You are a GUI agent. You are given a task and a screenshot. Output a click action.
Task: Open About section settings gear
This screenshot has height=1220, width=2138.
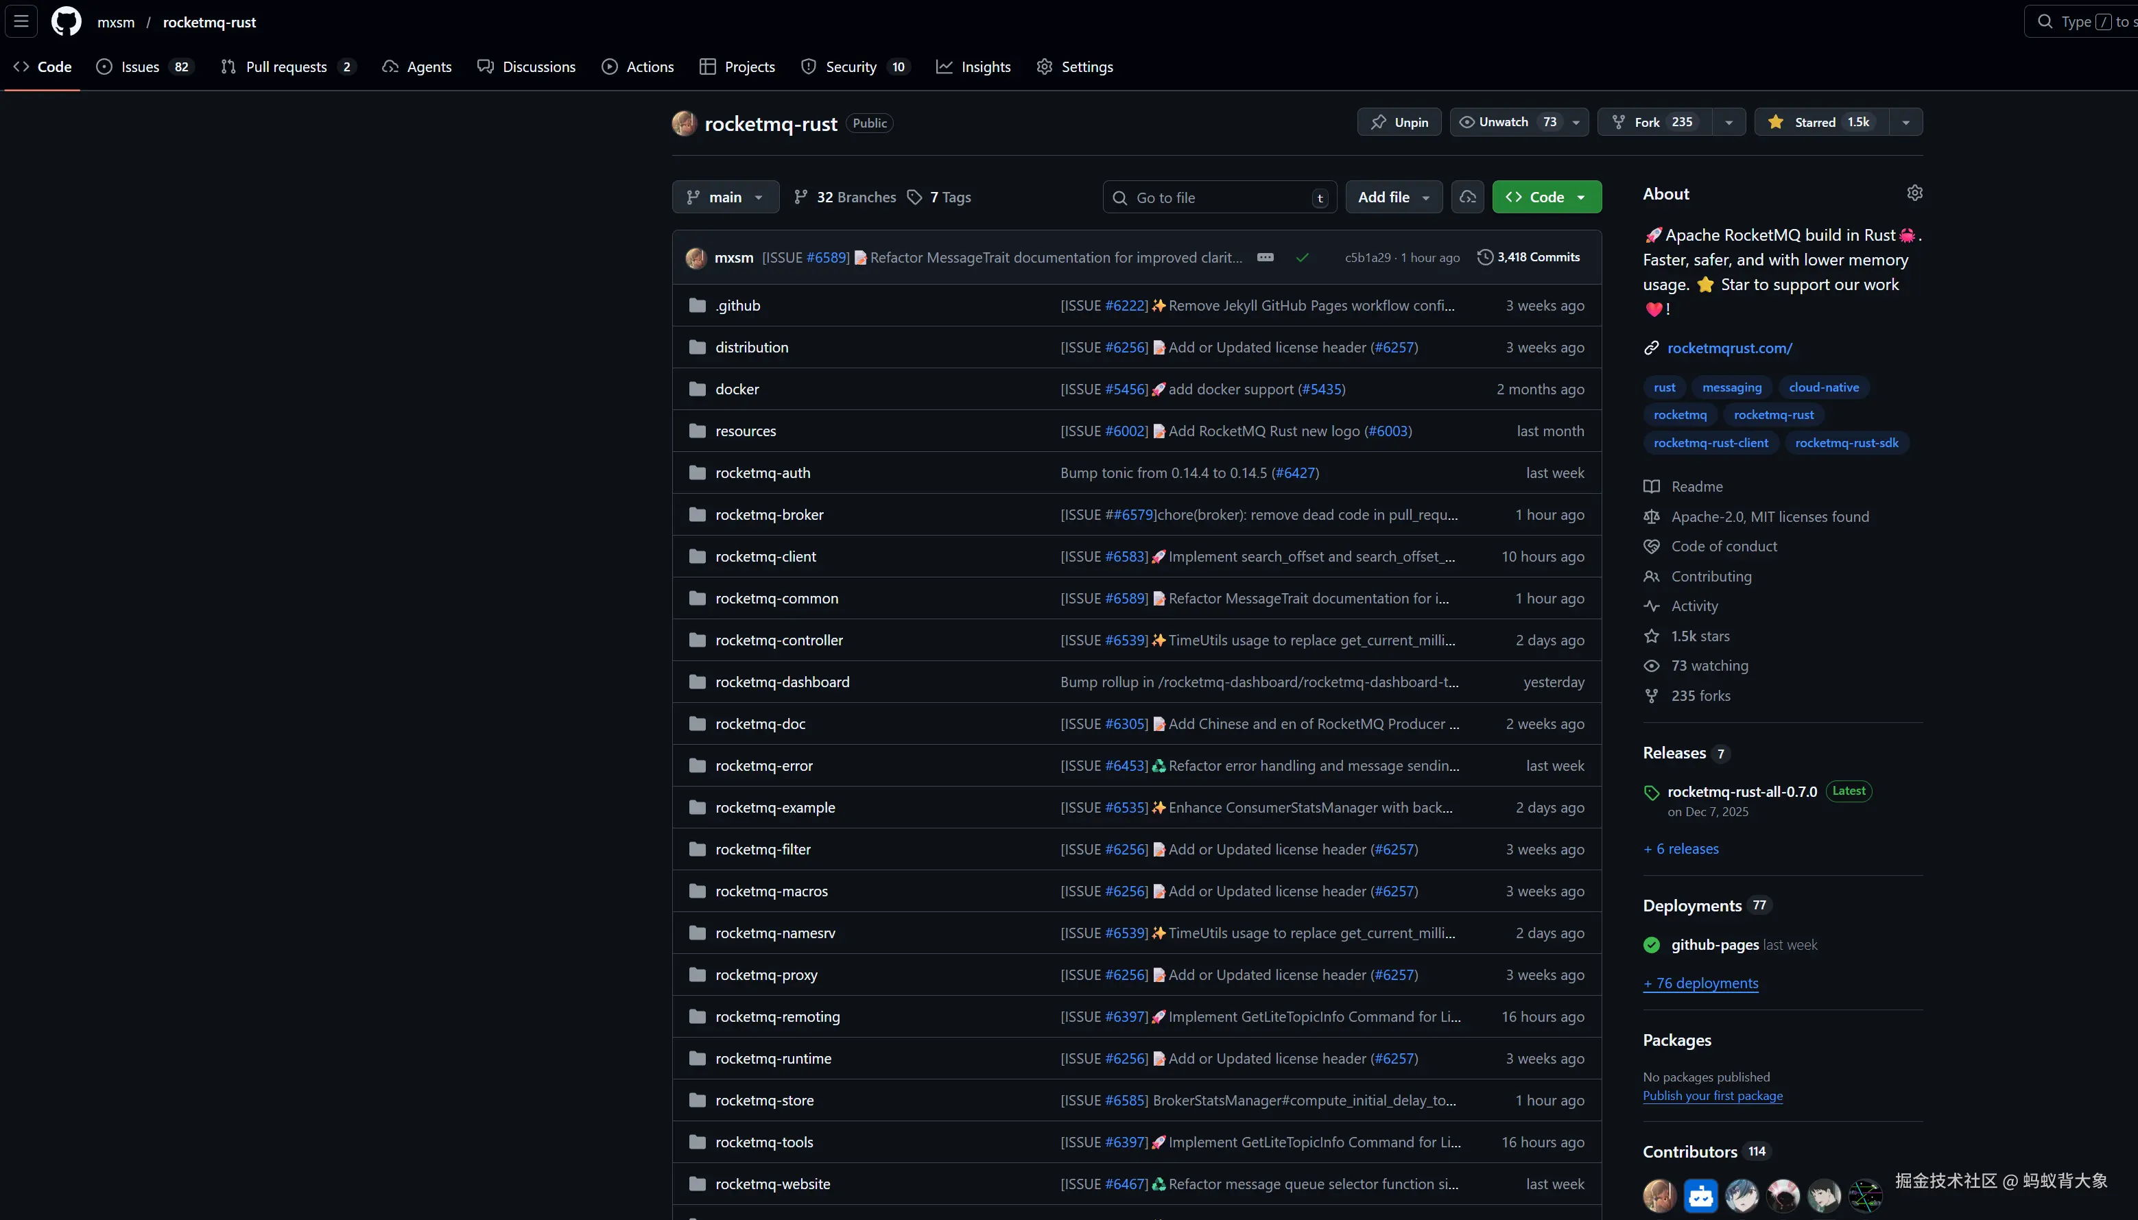point(1914,193)
